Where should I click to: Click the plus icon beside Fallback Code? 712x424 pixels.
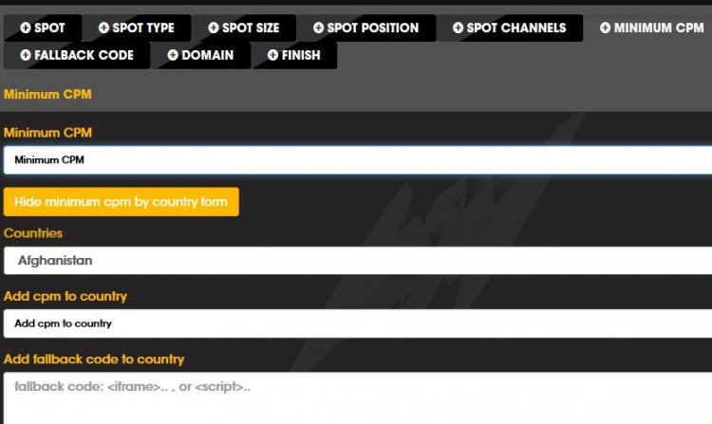(26, 55)
